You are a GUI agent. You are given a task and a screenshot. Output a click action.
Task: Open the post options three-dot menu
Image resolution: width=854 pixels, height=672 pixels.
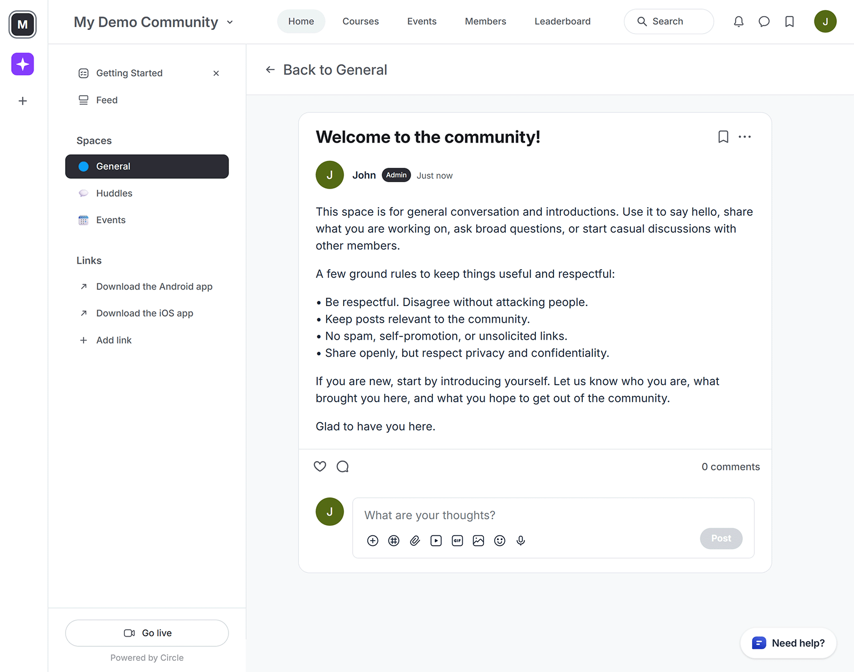point(745,137)
